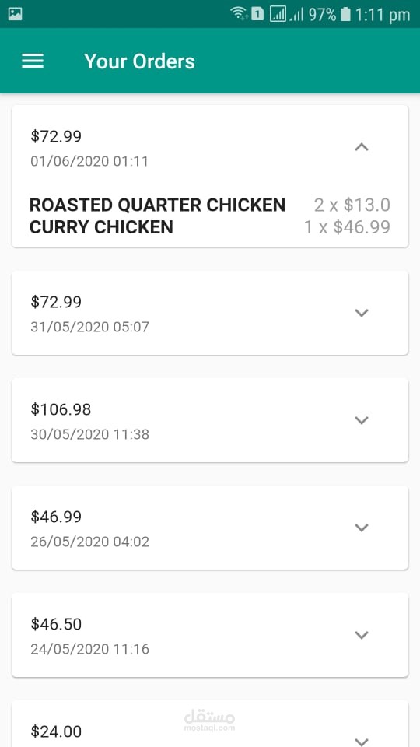Expand the 31/05/2020 05:07 order
This screenshot has width=420, height=747.
[x=362, y=313]
